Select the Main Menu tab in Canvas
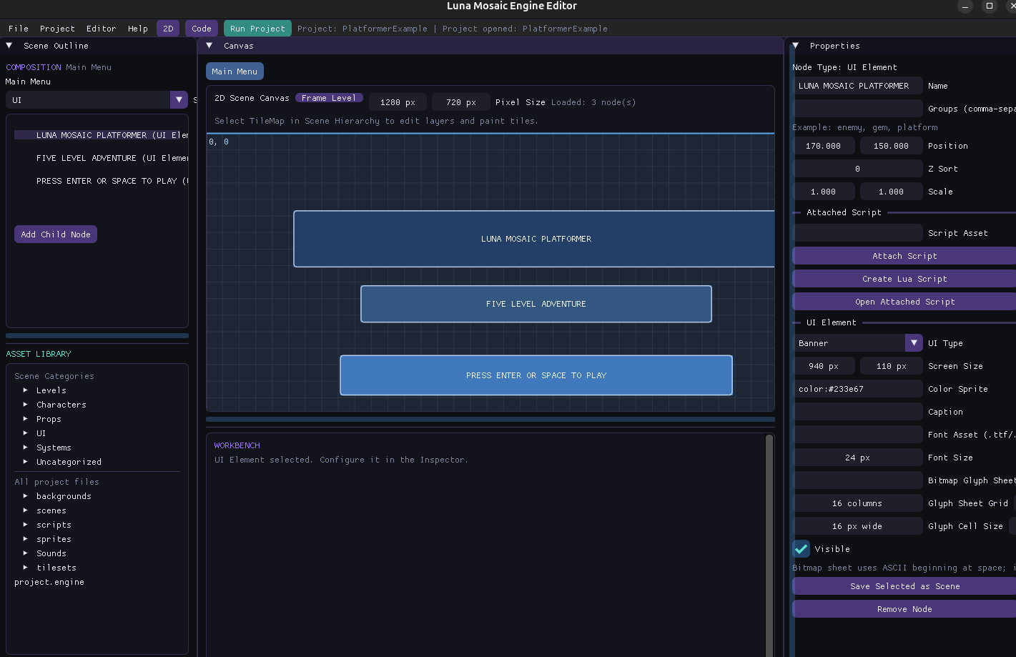Screen dimensions: 1016x657 (x=235, y=71)
